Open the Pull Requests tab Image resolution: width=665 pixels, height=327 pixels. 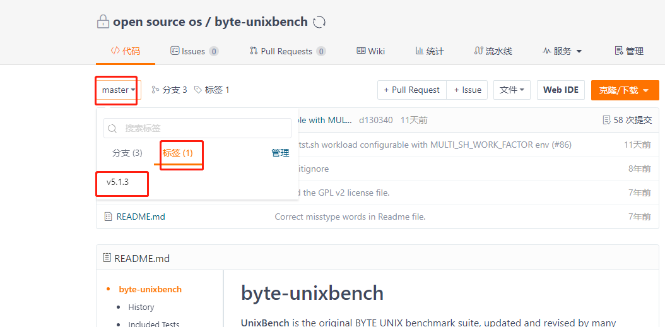click(288, 51)
